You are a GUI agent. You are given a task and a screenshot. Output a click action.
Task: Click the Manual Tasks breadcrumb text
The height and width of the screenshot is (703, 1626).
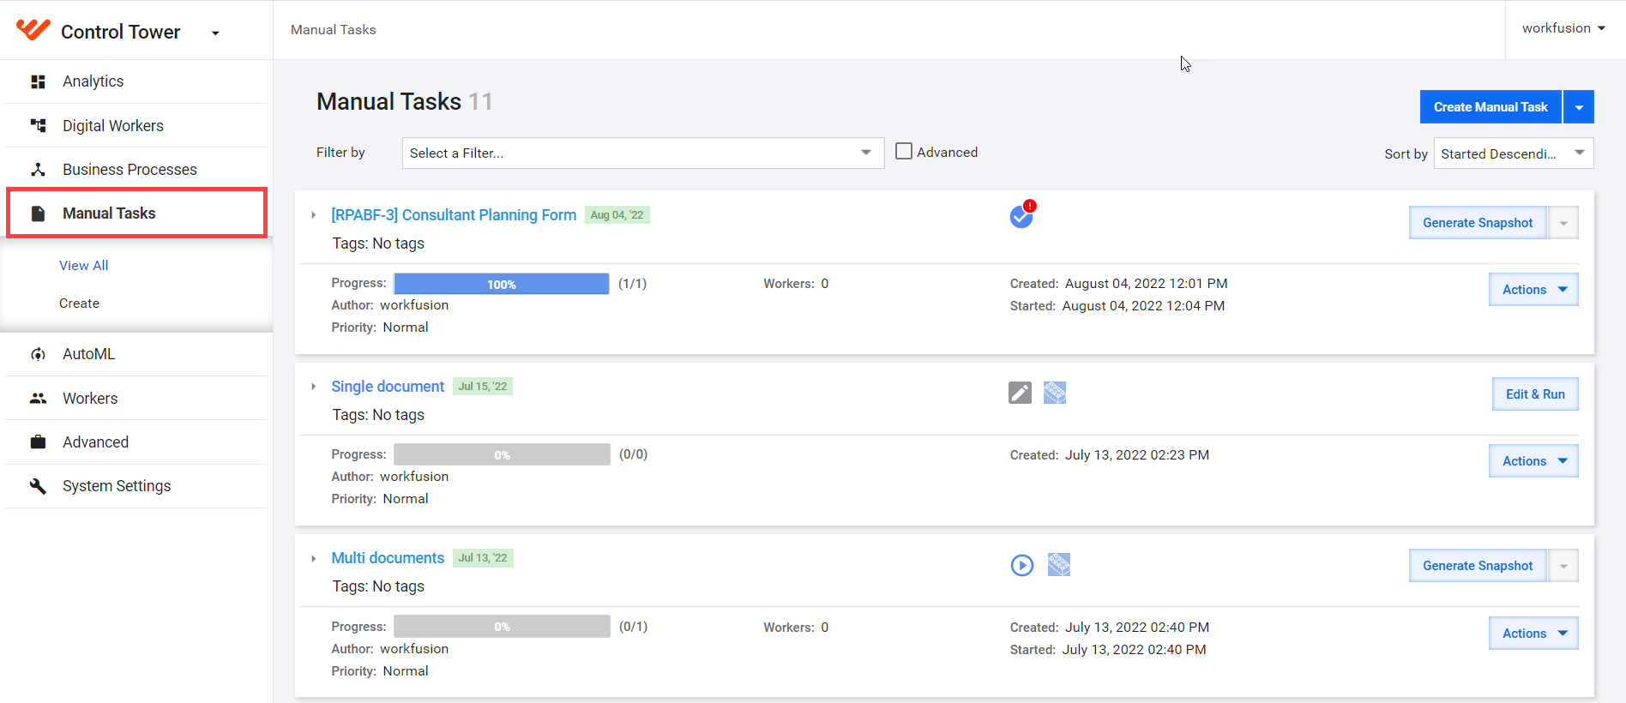[334, 30]
